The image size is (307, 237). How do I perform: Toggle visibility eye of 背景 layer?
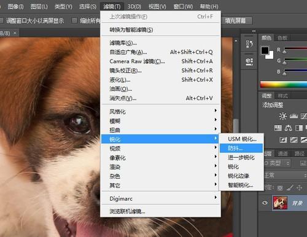tap(265, 203)
